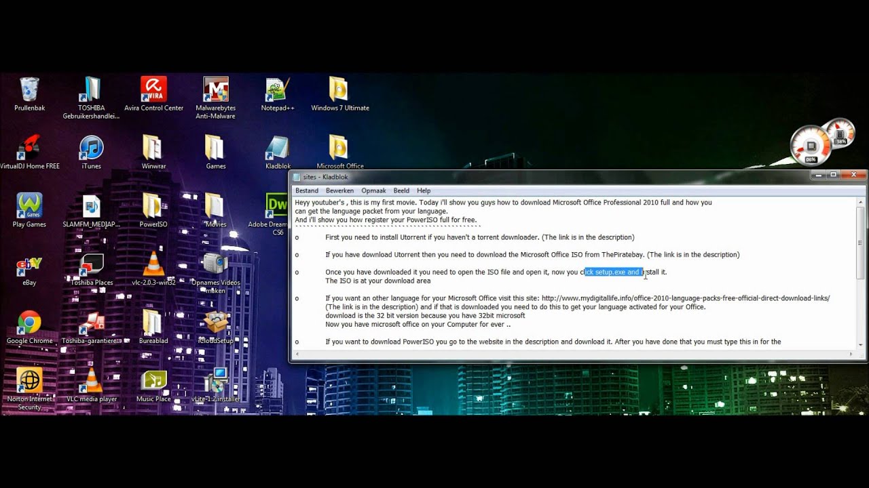Viewport: 869px width, 488px height.
Task: Click the CPU meter desktop gadget
Action: click(811, 146)
